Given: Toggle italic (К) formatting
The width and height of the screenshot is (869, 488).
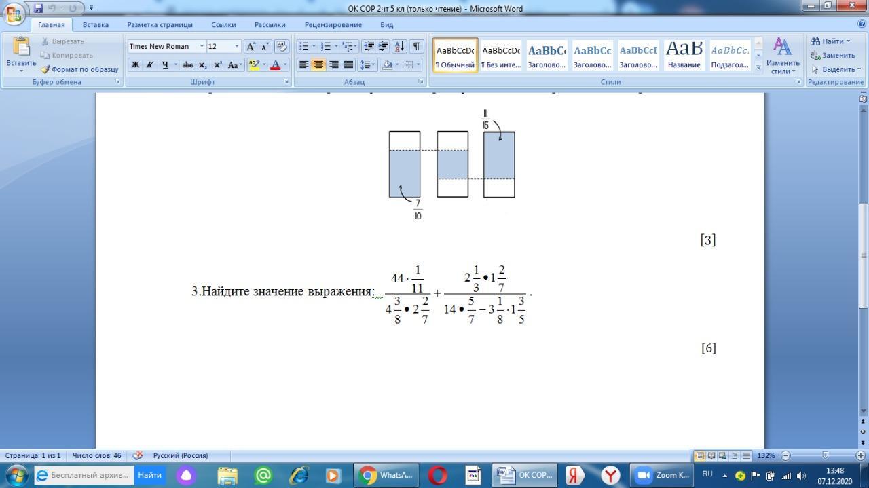Looking at the screenshot, I should [x=149, y=65].
